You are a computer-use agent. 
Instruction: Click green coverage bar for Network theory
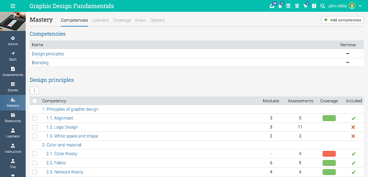click(329, 172)
